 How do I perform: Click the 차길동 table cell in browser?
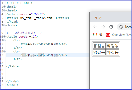coord(113,52)
